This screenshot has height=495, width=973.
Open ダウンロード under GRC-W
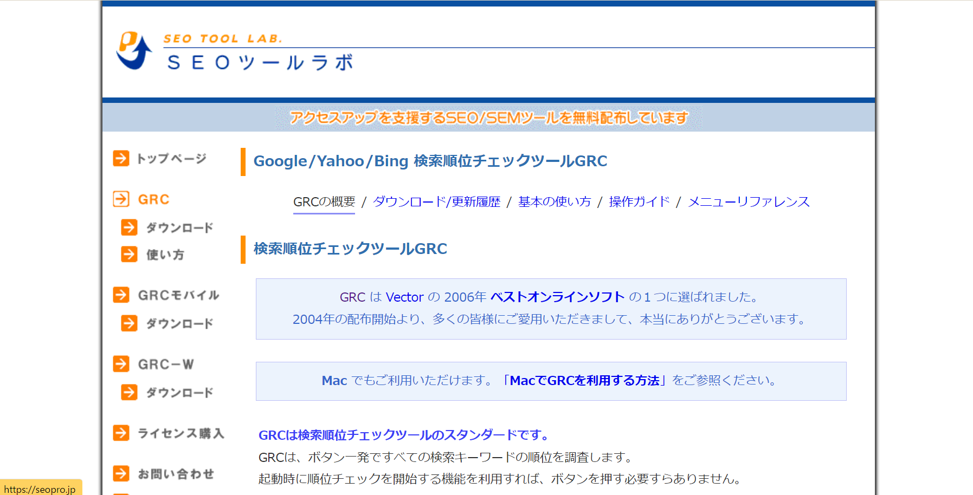179,393
